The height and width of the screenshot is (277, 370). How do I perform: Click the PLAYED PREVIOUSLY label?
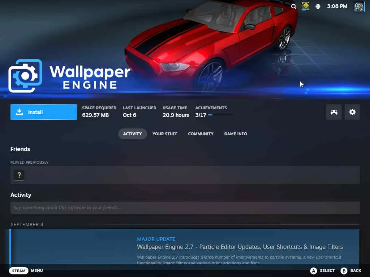tap(30, 162)
